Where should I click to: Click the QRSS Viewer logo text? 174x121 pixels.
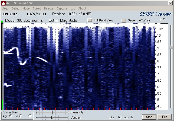pos(155,14)
